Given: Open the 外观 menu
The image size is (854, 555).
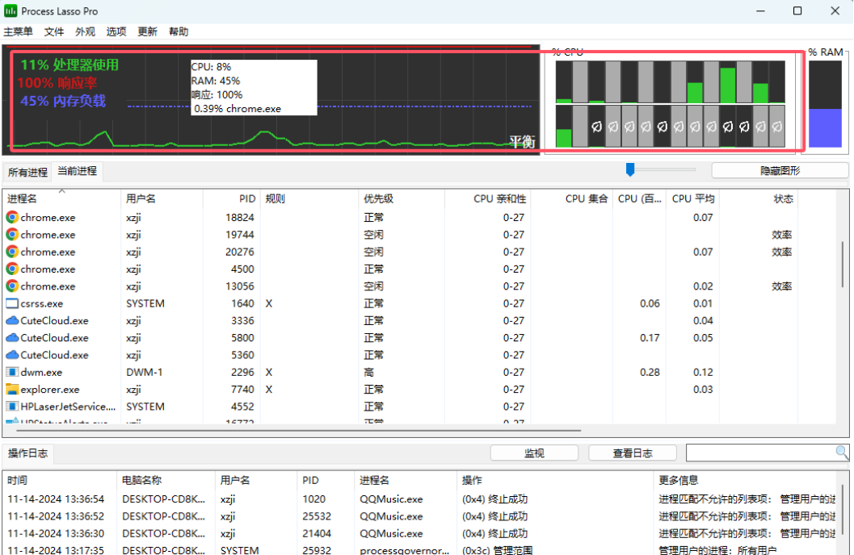Looking at the screenshot, I should click(x=85, y=32).
